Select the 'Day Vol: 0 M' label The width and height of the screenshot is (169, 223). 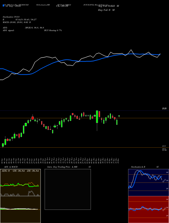[106, 10]
